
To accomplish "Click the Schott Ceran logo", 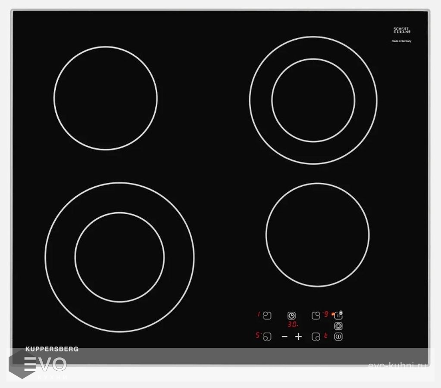I will coord(402,31).
